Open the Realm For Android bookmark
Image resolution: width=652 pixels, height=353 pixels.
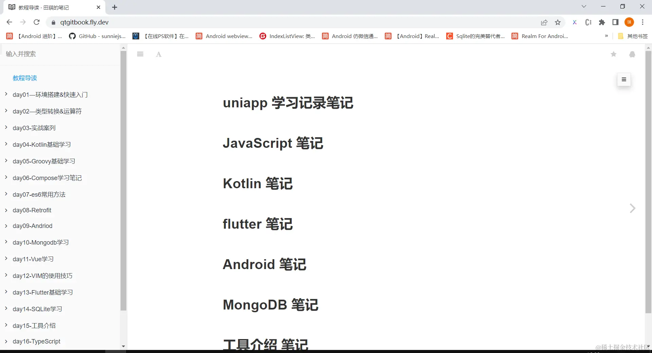(x=540, y=36)
